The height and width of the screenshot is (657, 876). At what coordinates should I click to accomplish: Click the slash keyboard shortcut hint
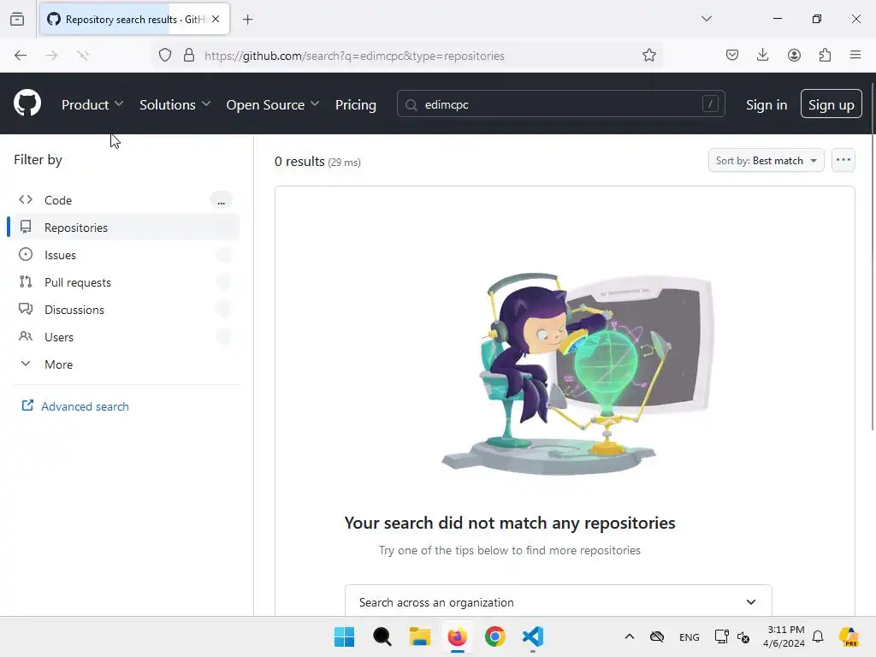(709, 104)
